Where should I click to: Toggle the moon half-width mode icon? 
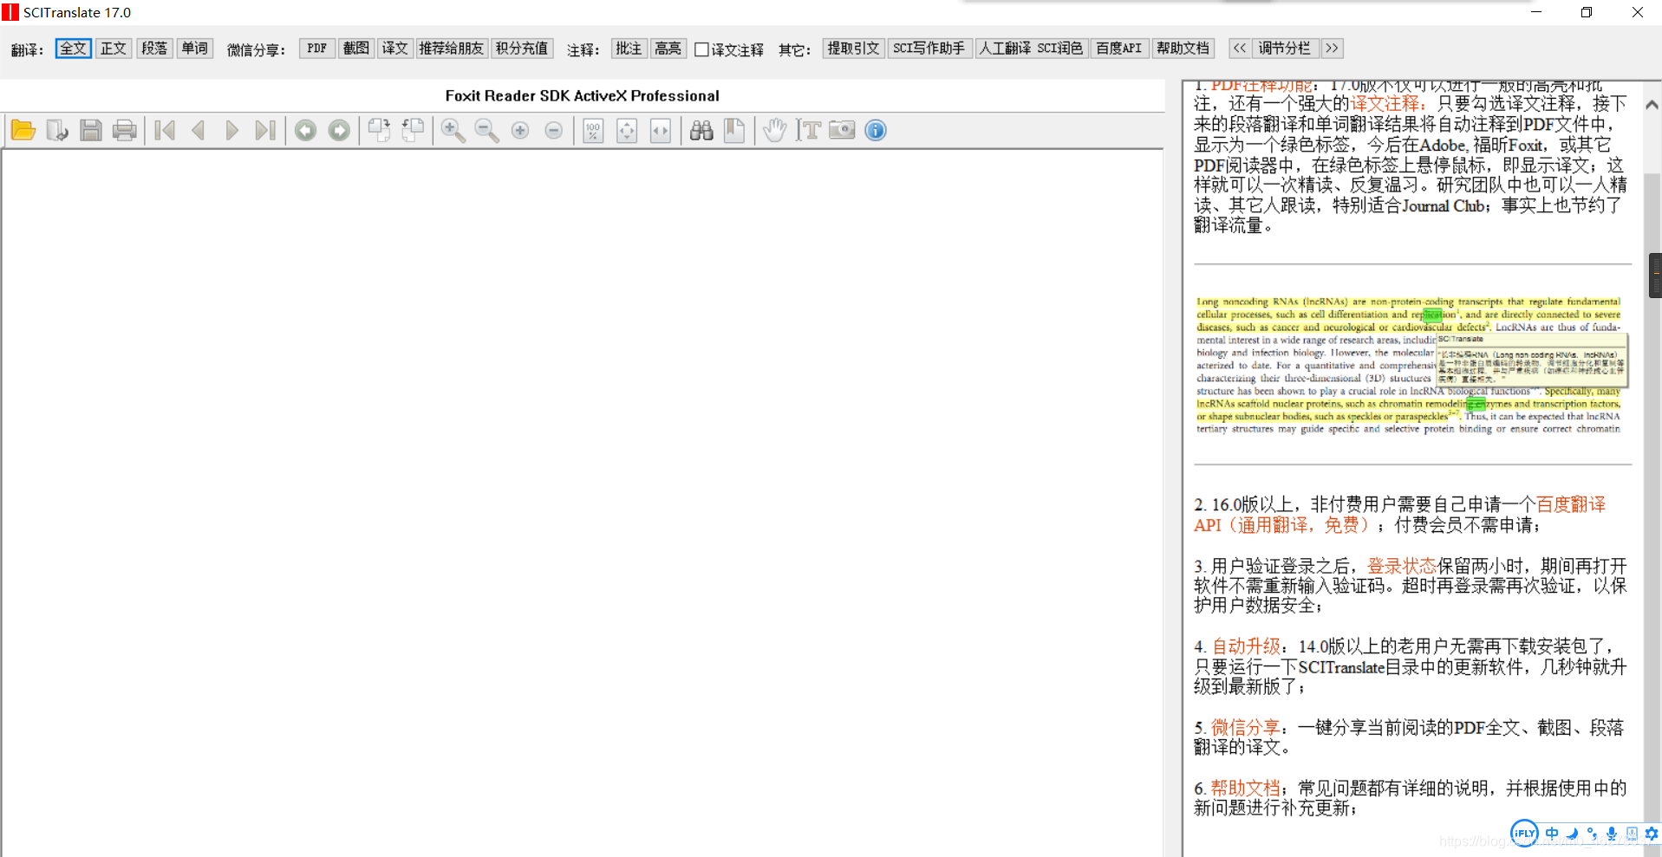tap(1572, 834)
